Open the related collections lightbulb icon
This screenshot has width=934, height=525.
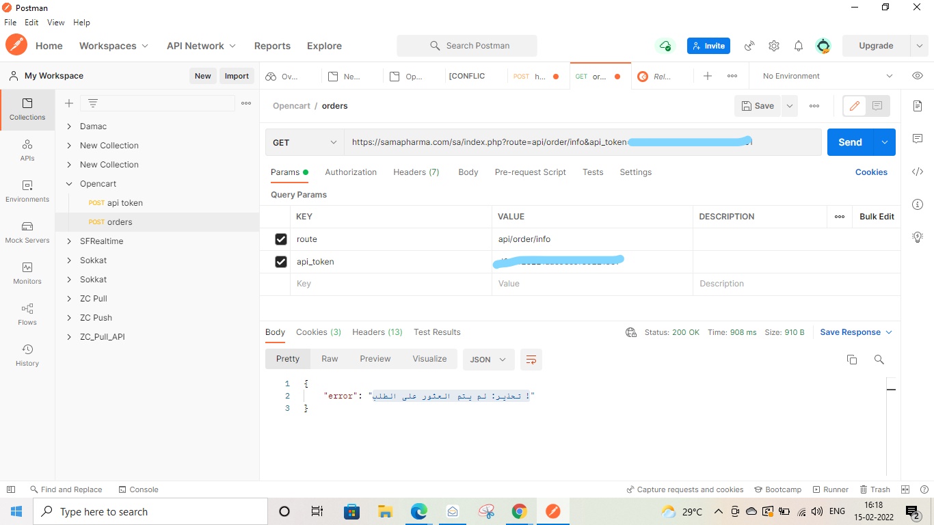(918, 237)
